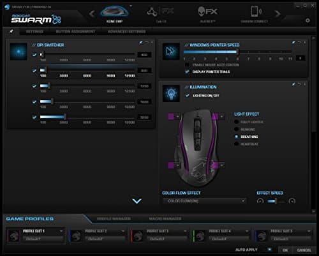Expand the Profile Slot 2 dropdown
Viewport: 319px width, 256px height.
123,231
